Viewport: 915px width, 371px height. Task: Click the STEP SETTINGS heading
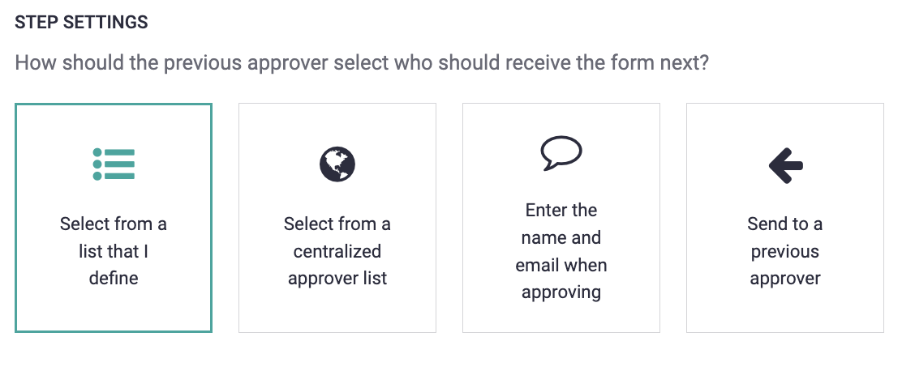81,23
